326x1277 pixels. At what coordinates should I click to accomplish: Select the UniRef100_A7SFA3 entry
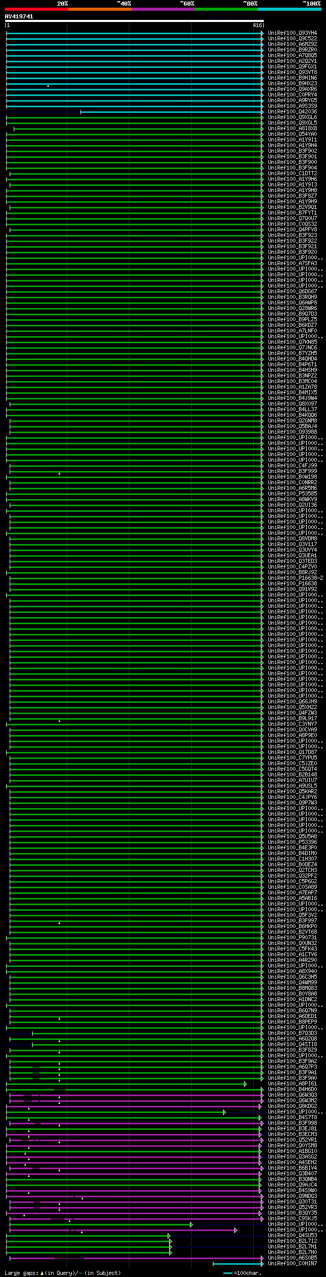click(292, 264)
